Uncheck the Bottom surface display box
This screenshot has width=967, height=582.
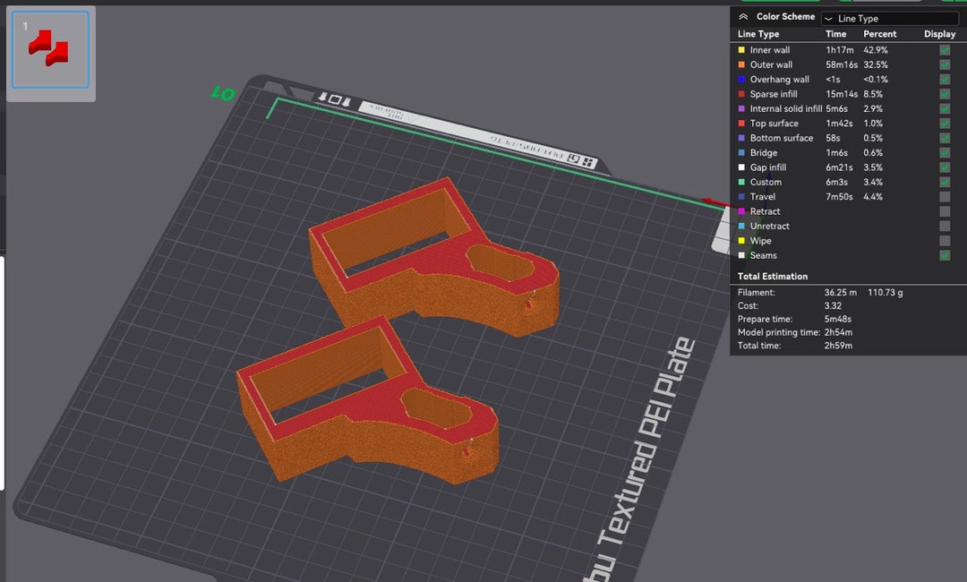click(x=945, y=137)
